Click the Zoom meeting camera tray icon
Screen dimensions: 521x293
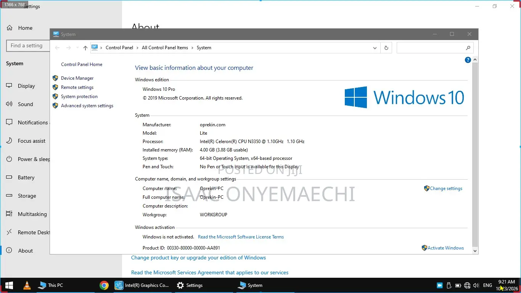pos(439,285)
